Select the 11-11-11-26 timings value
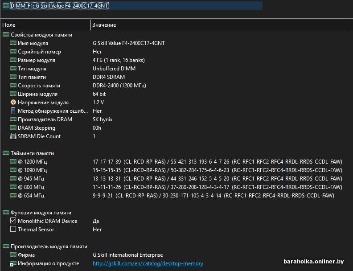353x271 pixels. 217,187
